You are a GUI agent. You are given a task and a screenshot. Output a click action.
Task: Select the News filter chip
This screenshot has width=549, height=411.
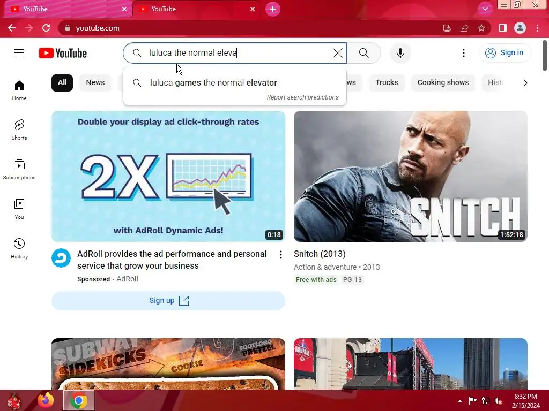95,83
